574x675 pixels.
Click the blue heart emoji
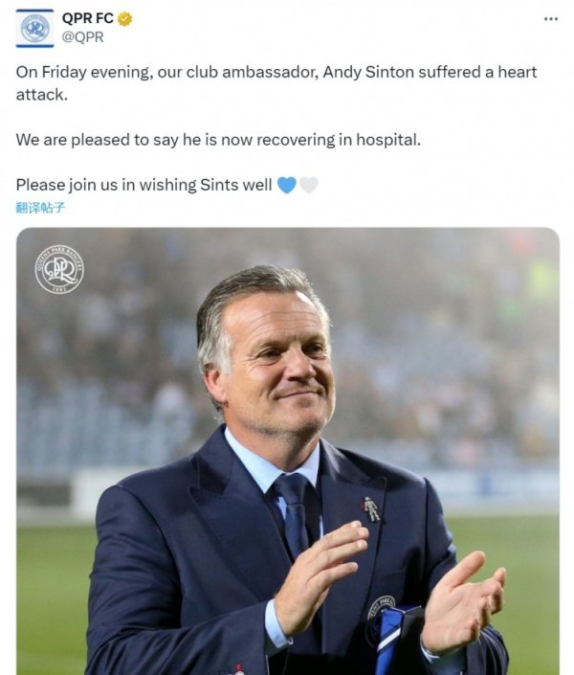click(286, 185)
